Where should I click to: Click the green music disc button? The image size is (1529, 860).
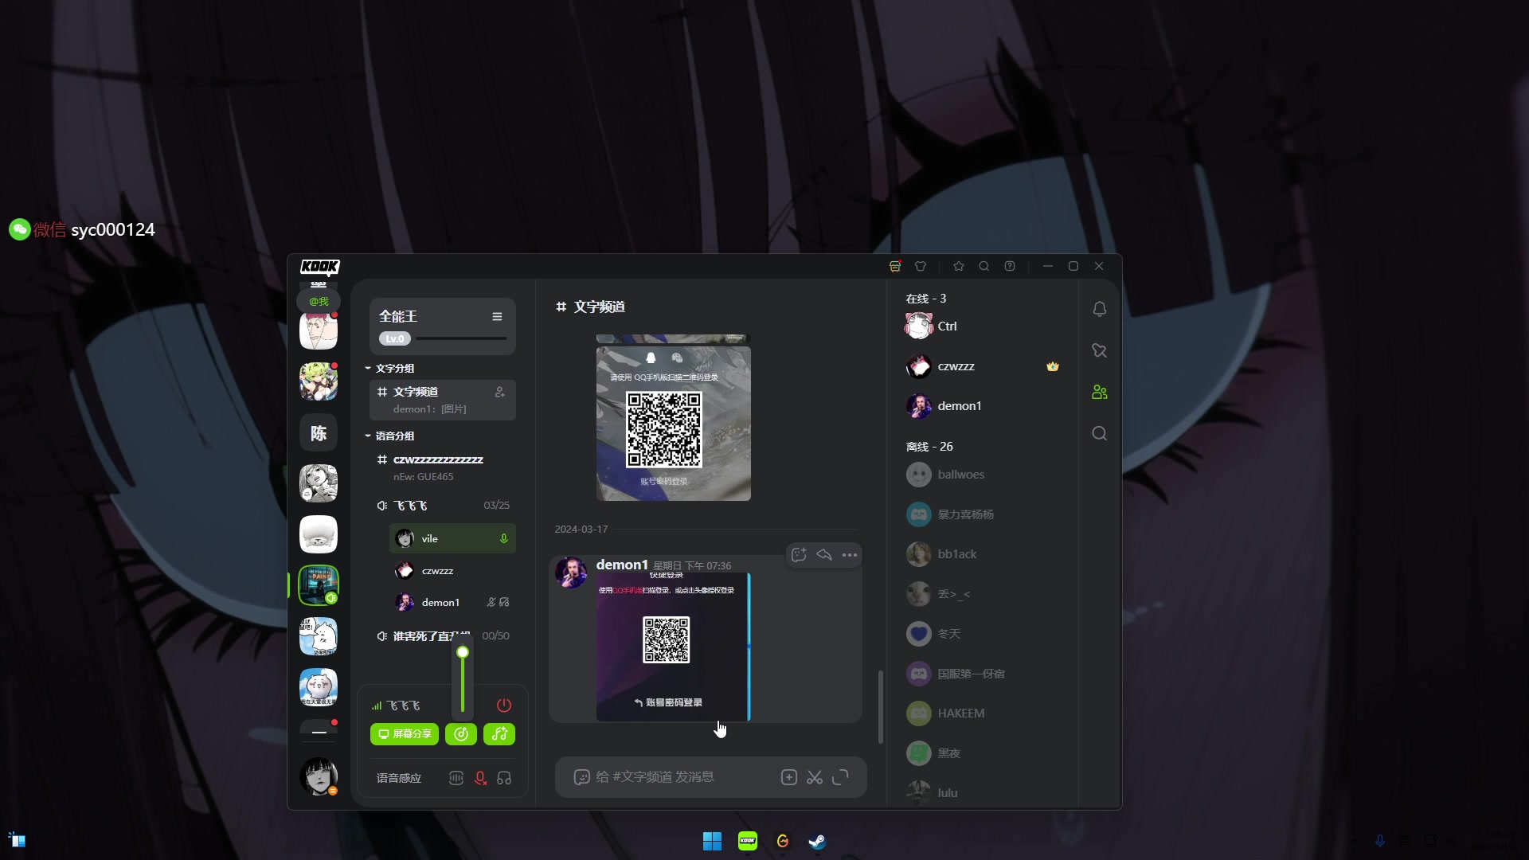[461, 734]
